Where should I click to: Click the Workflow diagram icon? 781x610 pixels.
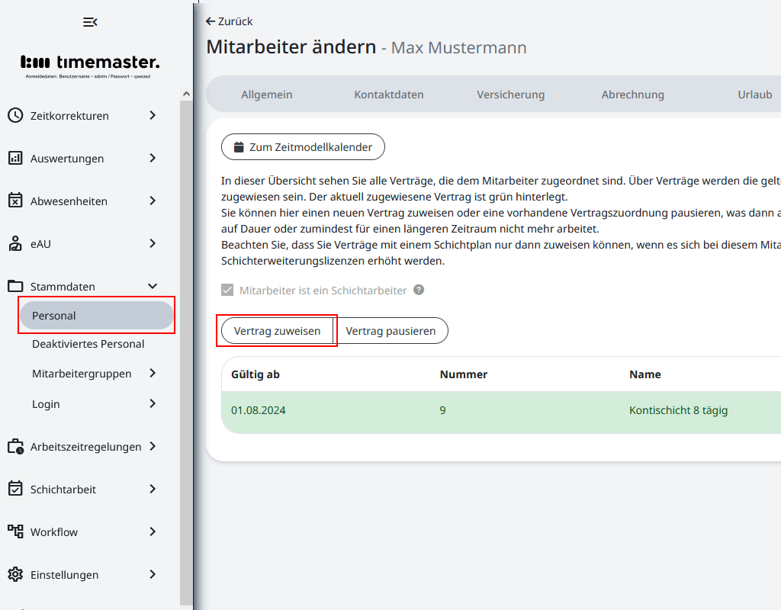[x=15, y=532]
